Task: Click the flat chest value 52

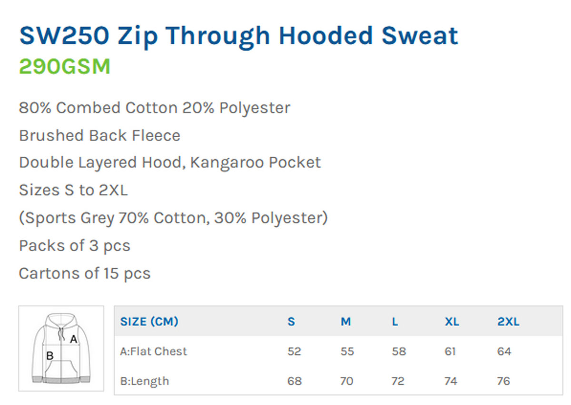Action: [x=295, y=352]
